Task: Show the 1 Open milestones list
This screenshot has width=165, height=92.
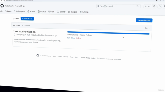Action: point(16,25)
